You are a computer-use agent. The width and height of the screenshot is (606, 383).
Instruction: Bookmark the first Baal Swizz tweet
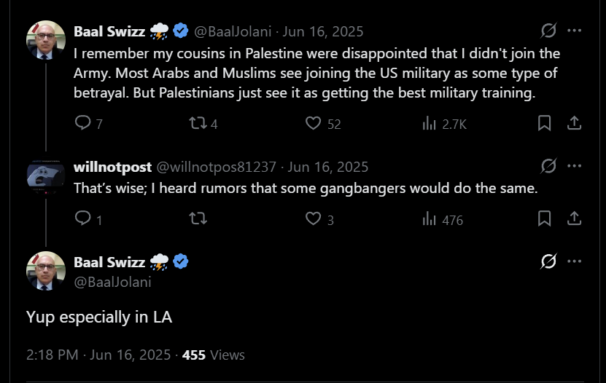544,124
